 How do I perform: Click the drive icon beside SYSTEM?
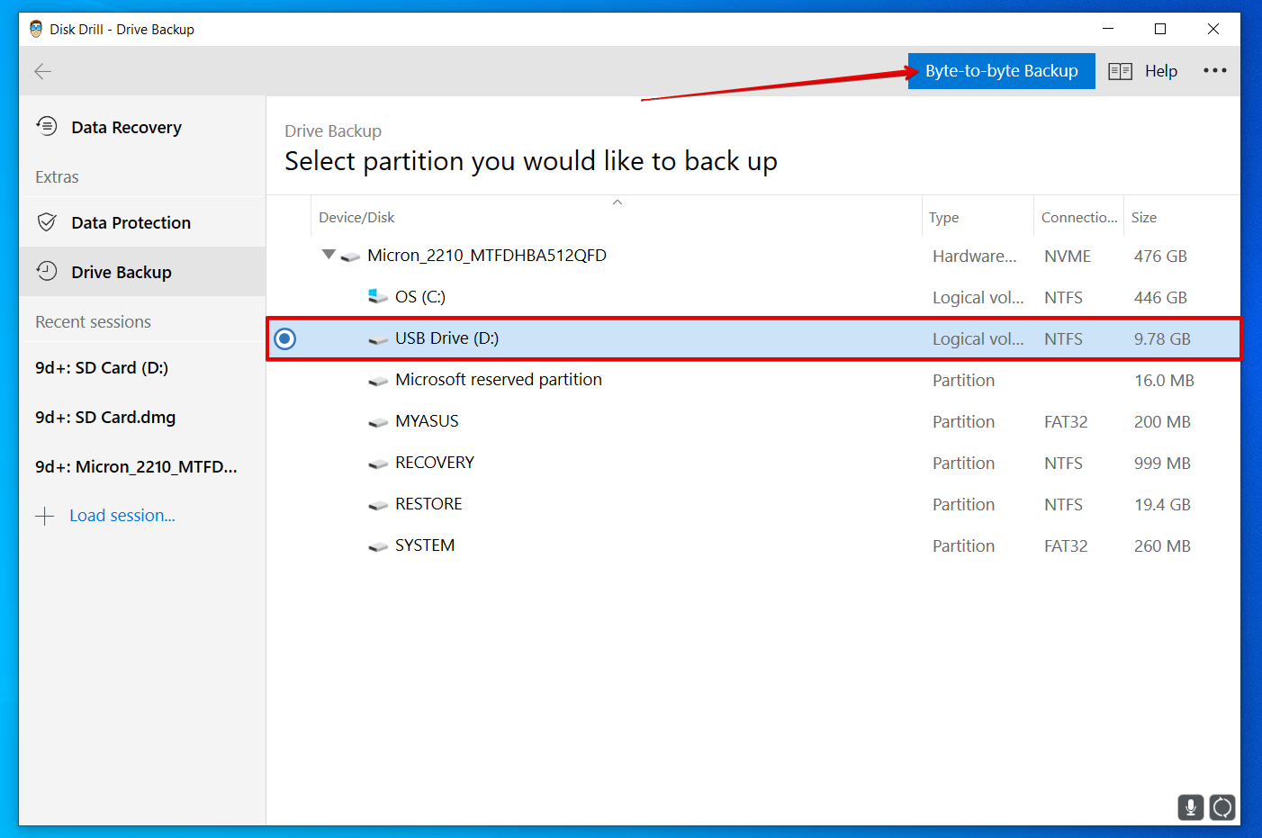[378, 546]
